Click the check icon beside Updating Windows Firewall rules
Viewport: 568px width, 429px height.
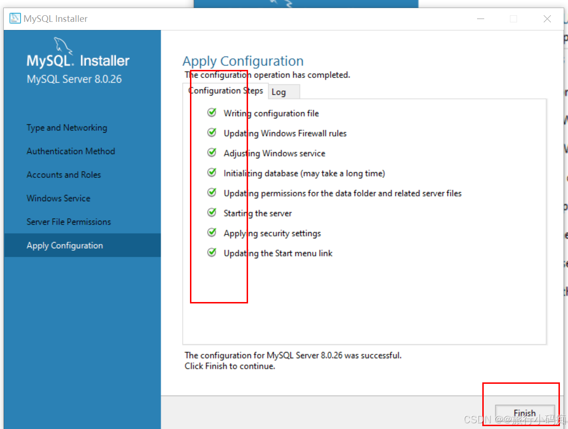pyautogui.click(x=212, y=132)
